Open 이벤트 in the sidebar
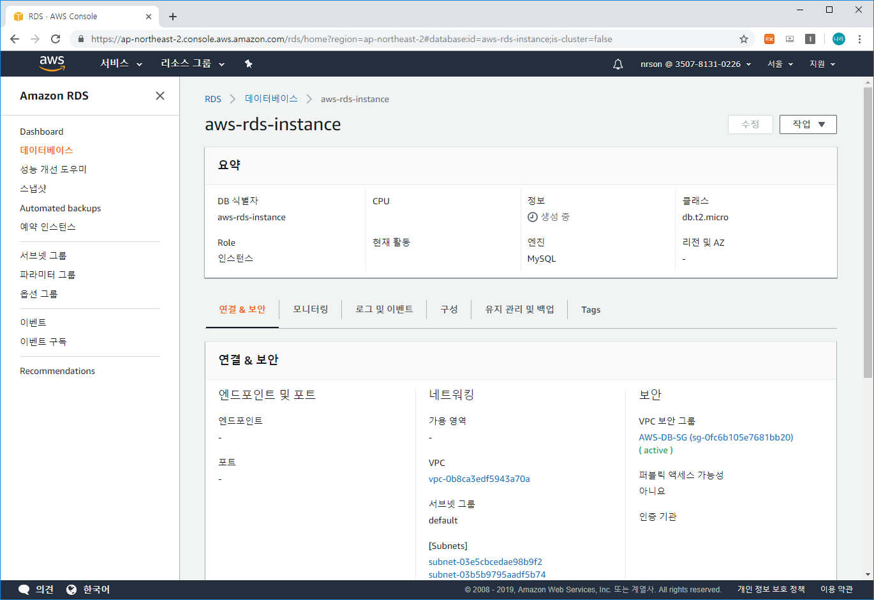 pos(33,322)
